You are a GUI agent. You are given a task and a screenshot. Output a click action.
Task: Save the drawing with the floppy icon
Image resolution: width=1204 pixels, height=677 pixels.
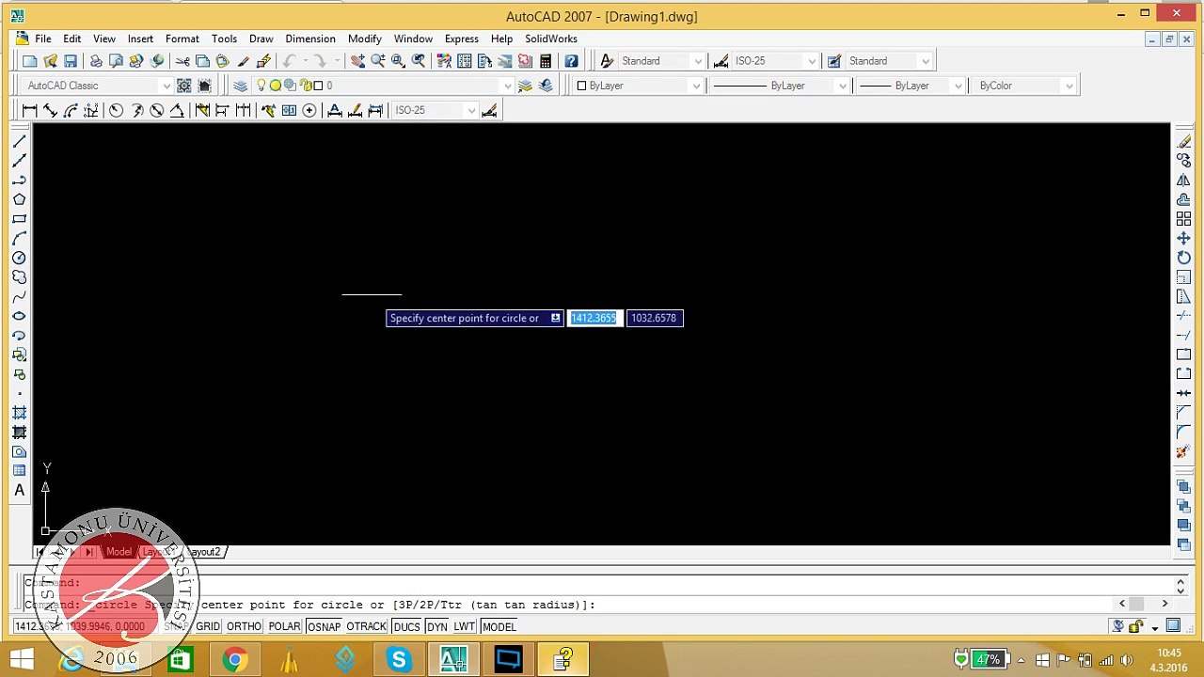71,61
